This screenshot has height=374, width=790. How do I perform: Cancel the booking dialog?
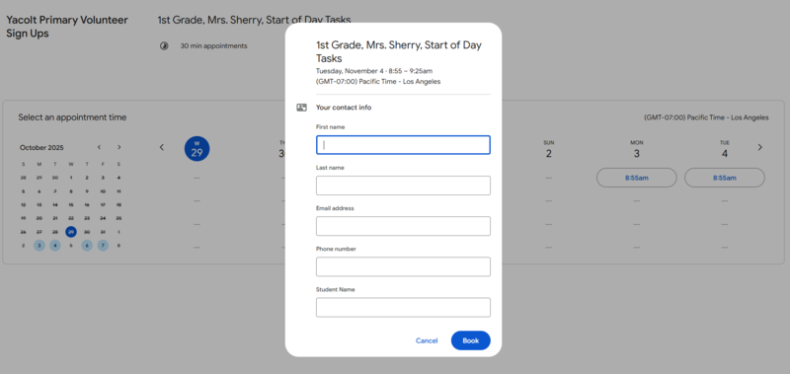tap(427, 340)
